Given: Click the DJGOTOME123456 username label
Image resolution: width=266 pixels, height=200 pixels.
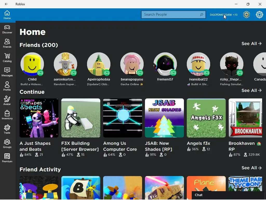Looking at the screenshot, I should click(x=223, y=15).
